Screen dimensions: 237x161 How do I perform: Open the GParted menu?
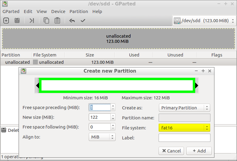click(11, 12)
